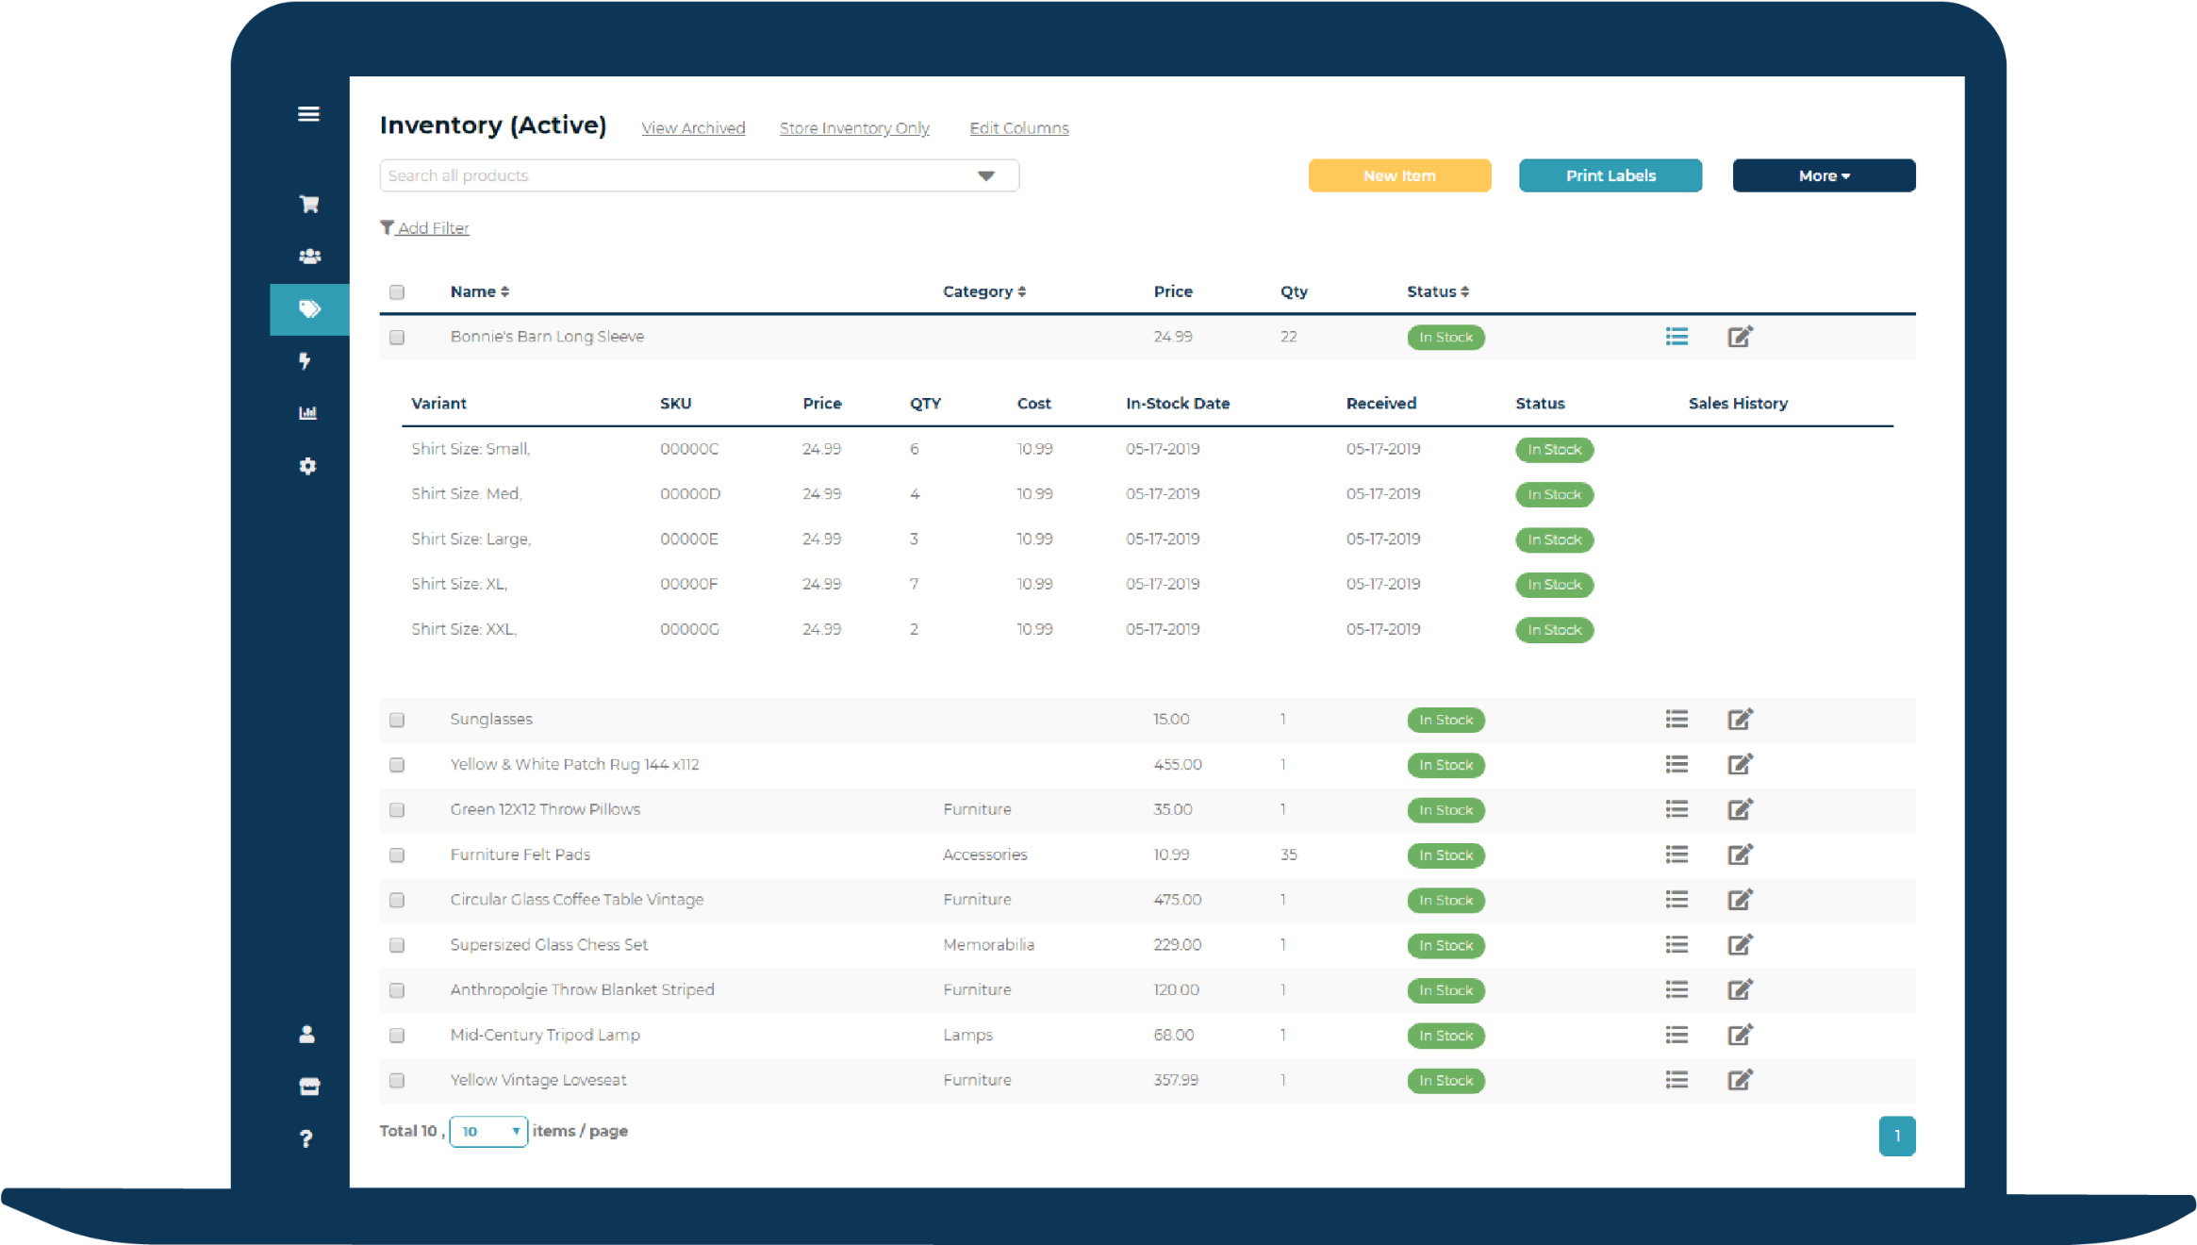Toggle the select-all header checkbox
This screenshot has width=2197, height=1245.
397,292
